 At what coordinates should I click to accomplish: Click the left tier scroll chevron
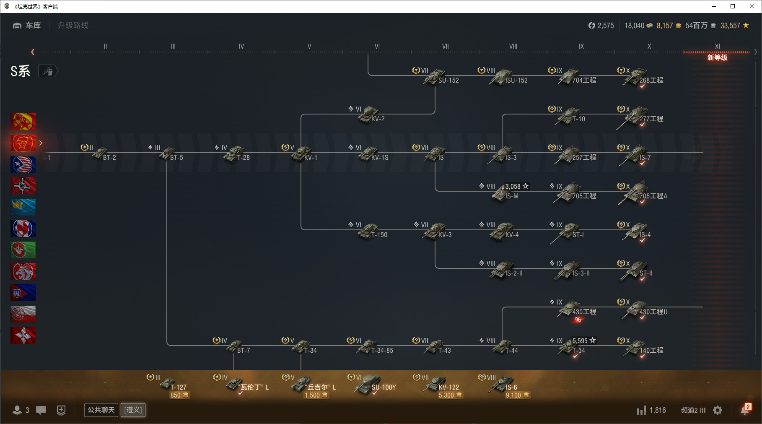(x=33, y=52)
